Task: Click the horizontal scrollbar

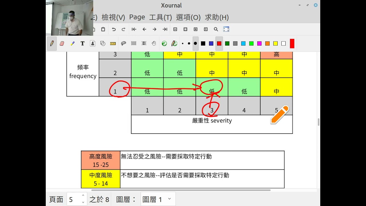Action: (181, 190)
